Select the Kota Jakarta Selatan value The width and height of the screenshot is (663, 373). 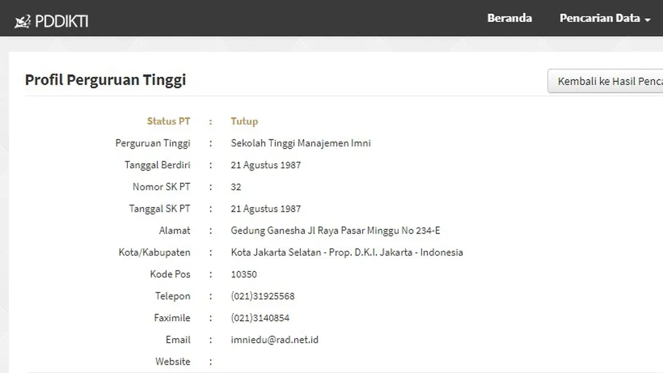click(347, 252)
